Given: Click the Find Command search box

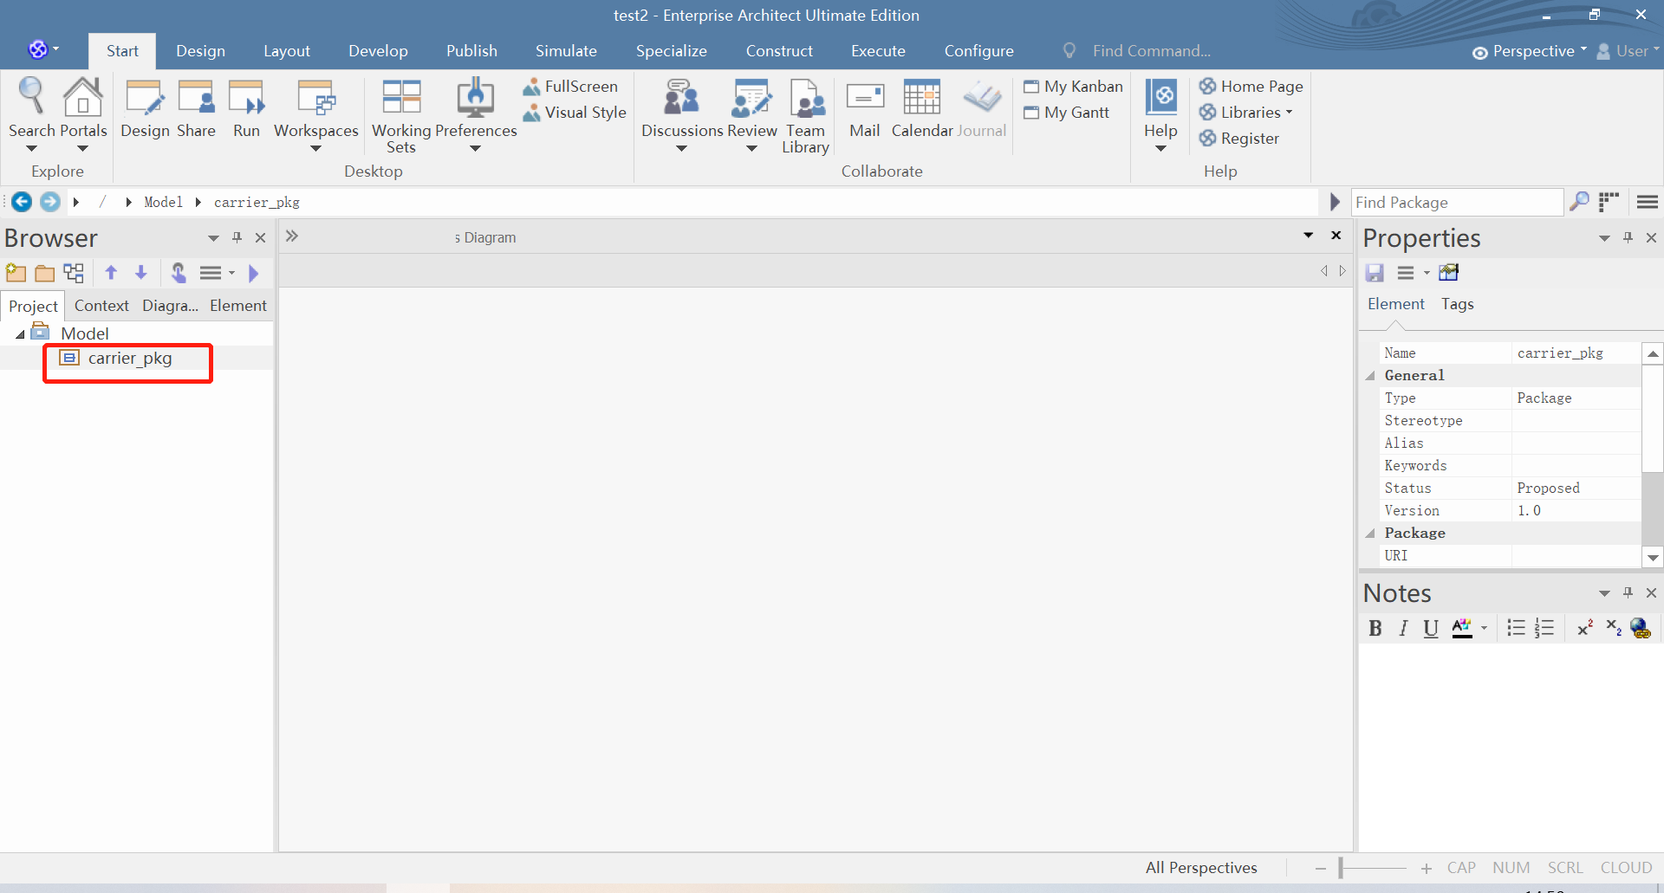Looking at the screenshot, I should pos(1151,51).
